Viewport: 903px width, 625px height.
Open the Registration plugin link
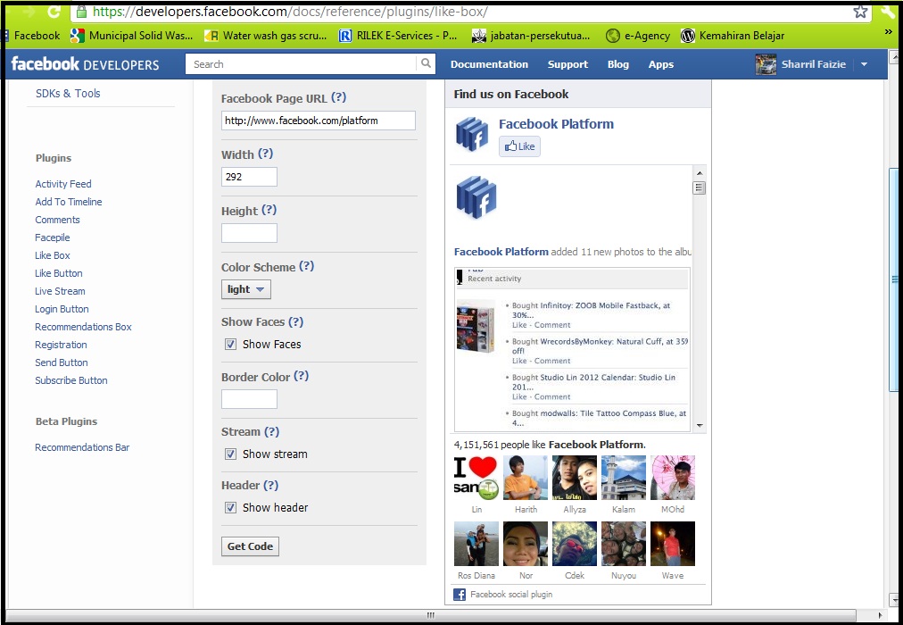tap(61, 345)
